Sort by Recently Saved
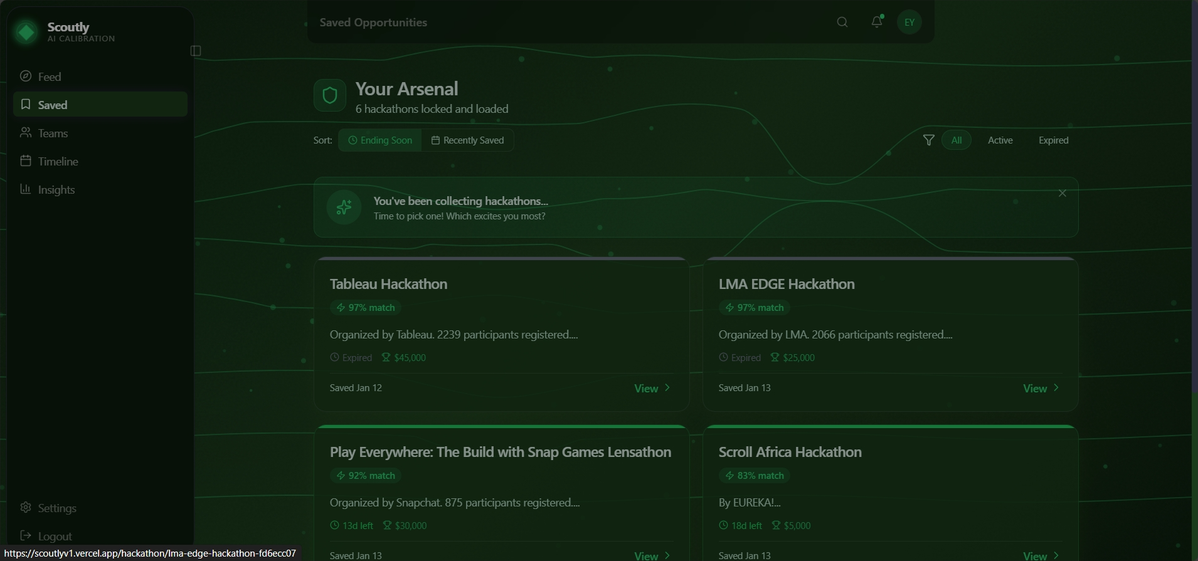 tap(467, 140)
